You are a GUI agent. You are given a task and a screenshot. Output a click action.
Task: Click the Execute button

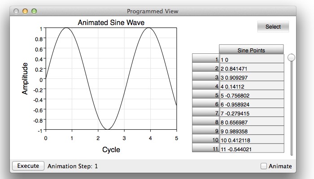pos(28,166)
